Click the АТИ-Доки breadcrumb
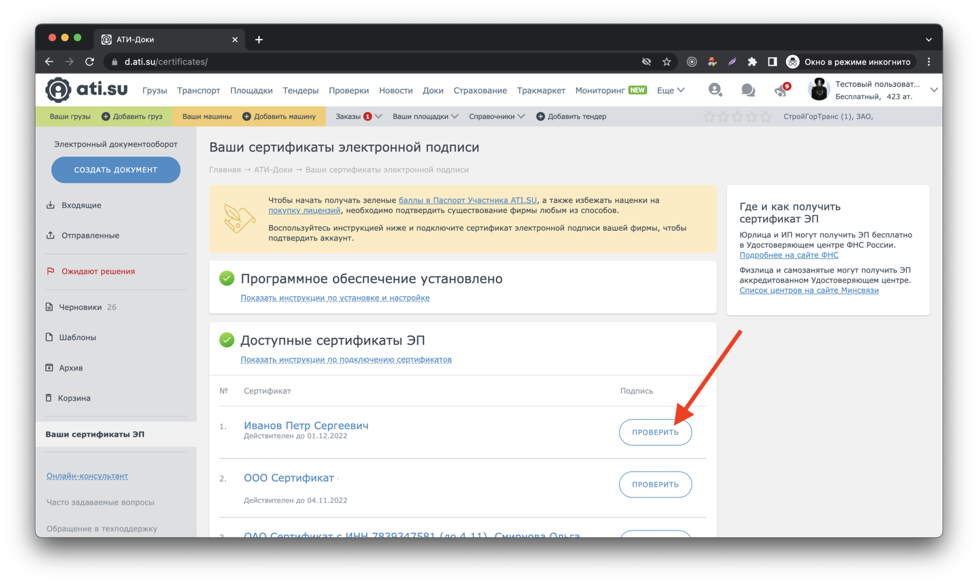 point(272,170)
